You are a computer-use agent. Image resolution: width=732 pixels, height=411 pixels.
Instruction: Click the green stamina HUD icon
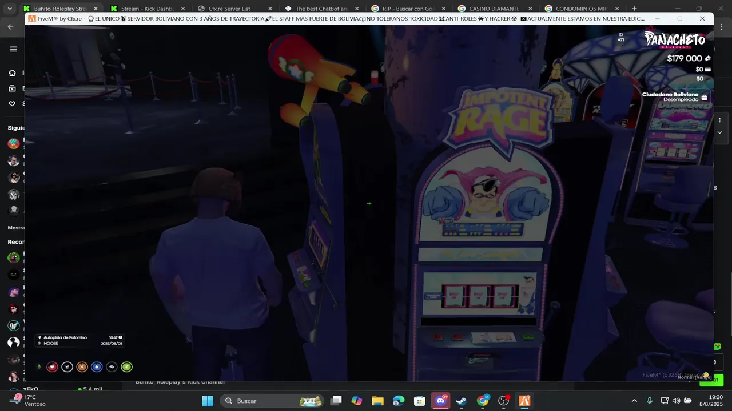click(x=126, y=367)
